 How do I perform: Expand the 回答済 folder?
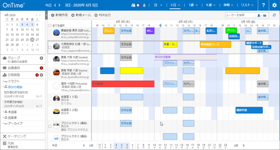click(3, 118)
